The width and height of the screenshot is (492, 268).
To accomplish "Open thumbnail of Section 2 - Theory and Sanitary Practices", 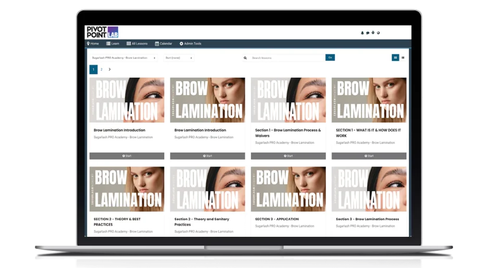I will point(208,189).
